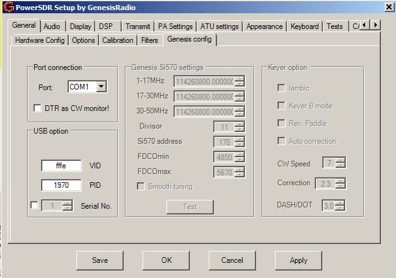396x278 pixels.
Task: Click the Si570 address label
Action: [160, 141]
